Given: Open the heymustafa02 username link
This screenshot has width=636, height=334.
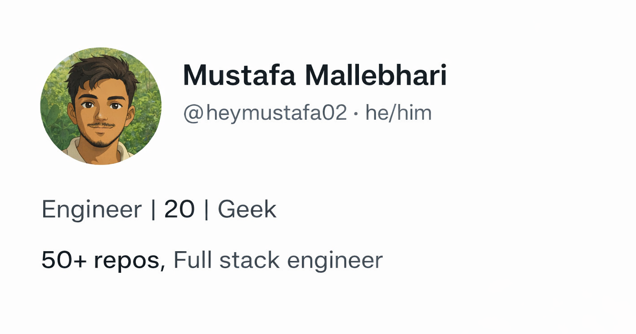Looking at the screenshot, I should pos(277,113).
